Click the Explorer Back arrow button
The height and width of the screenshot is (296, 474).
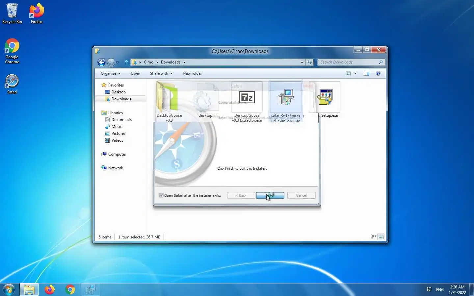[x=101, y=62]
